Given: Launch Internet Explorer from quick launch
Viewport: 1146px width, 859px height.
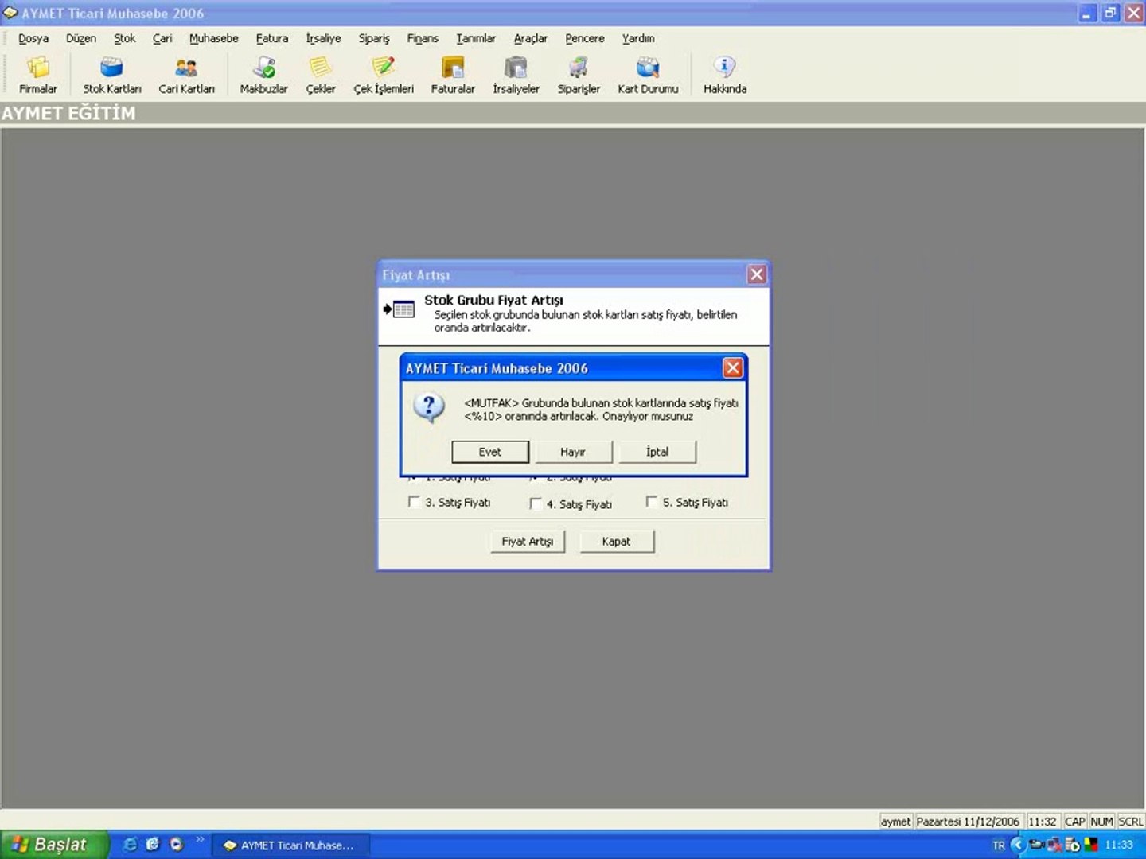Looking at the screenshot, I should click(130, 845).
